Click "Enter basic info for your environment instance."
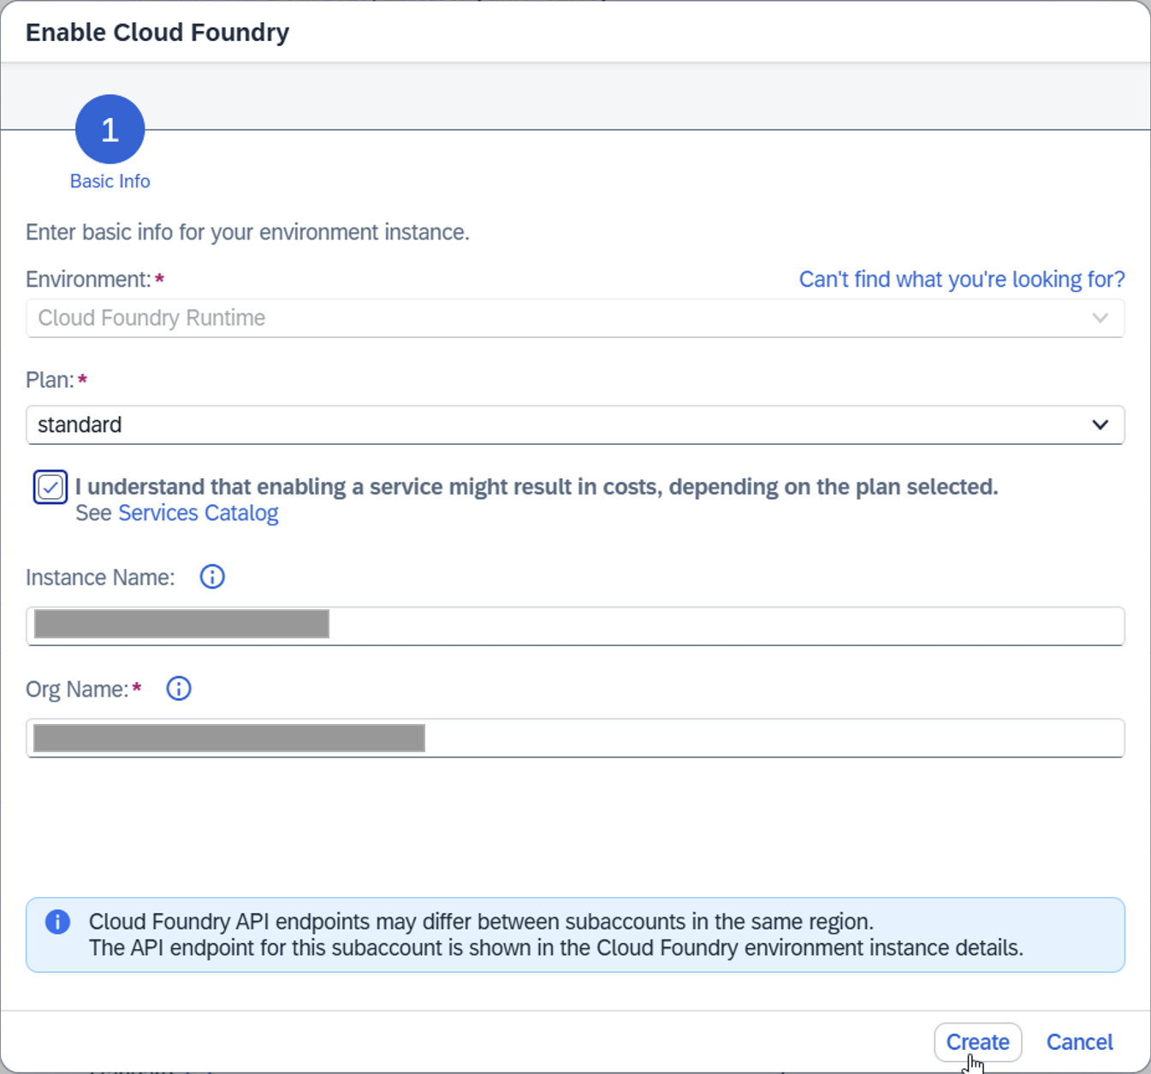 tap(247, 233)
